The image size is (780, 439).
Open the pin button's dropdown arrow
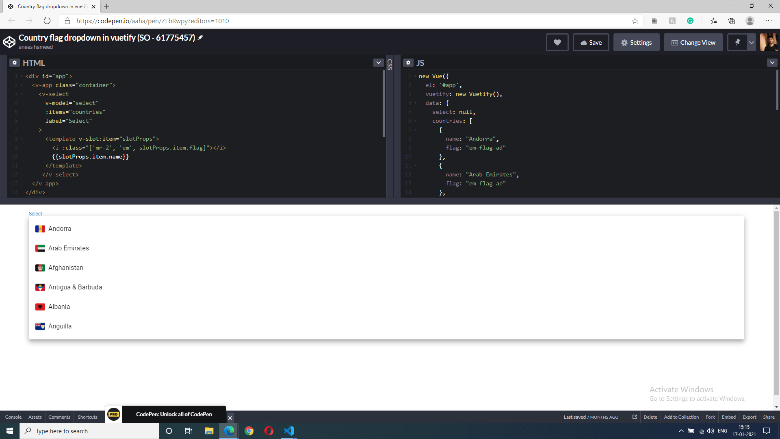click(x=751, y=42)
